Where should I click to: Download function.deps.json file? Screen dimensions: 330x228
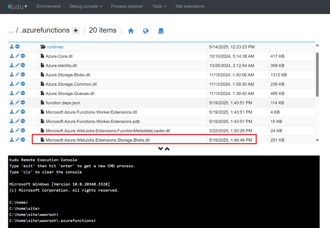(12, 102)
